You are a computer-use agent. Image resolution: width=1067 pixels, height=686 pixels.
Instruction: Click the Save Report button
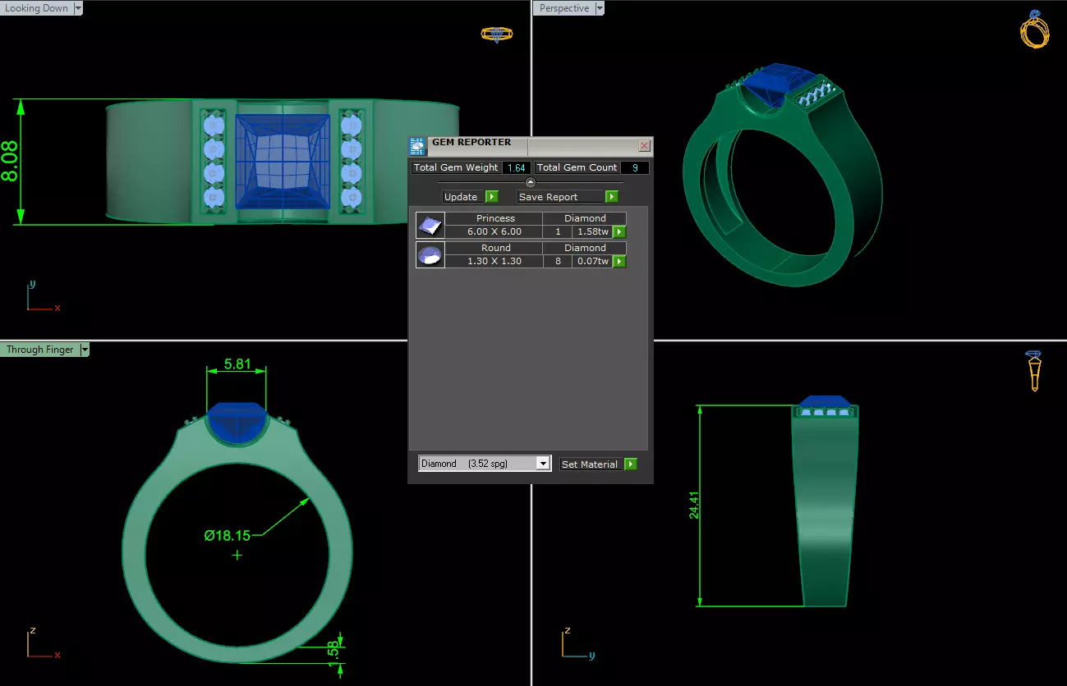[x=561, y=197]
